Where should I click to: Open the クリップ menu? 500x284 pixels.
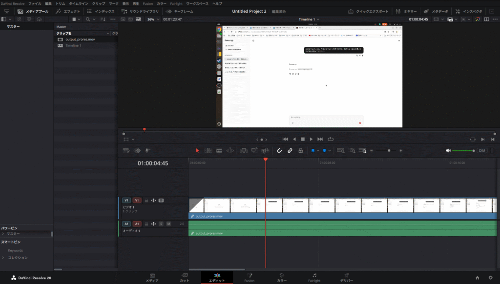(x=98, y=3)
